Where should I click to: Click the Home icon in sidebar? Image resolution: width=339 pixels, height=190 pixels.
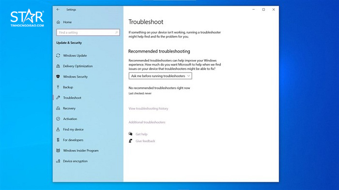coord(58,22)
